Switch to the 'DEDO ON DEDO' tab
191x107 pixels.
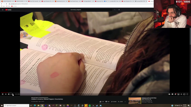(x=21, y=1)
